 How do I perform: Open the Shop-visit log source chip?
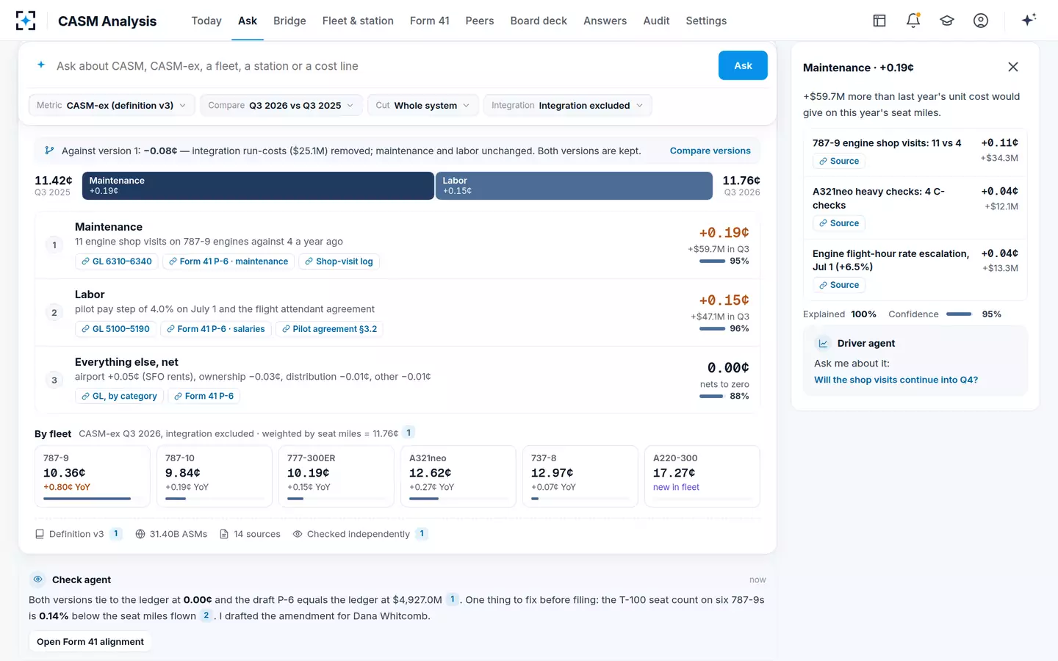pos(339,261)
